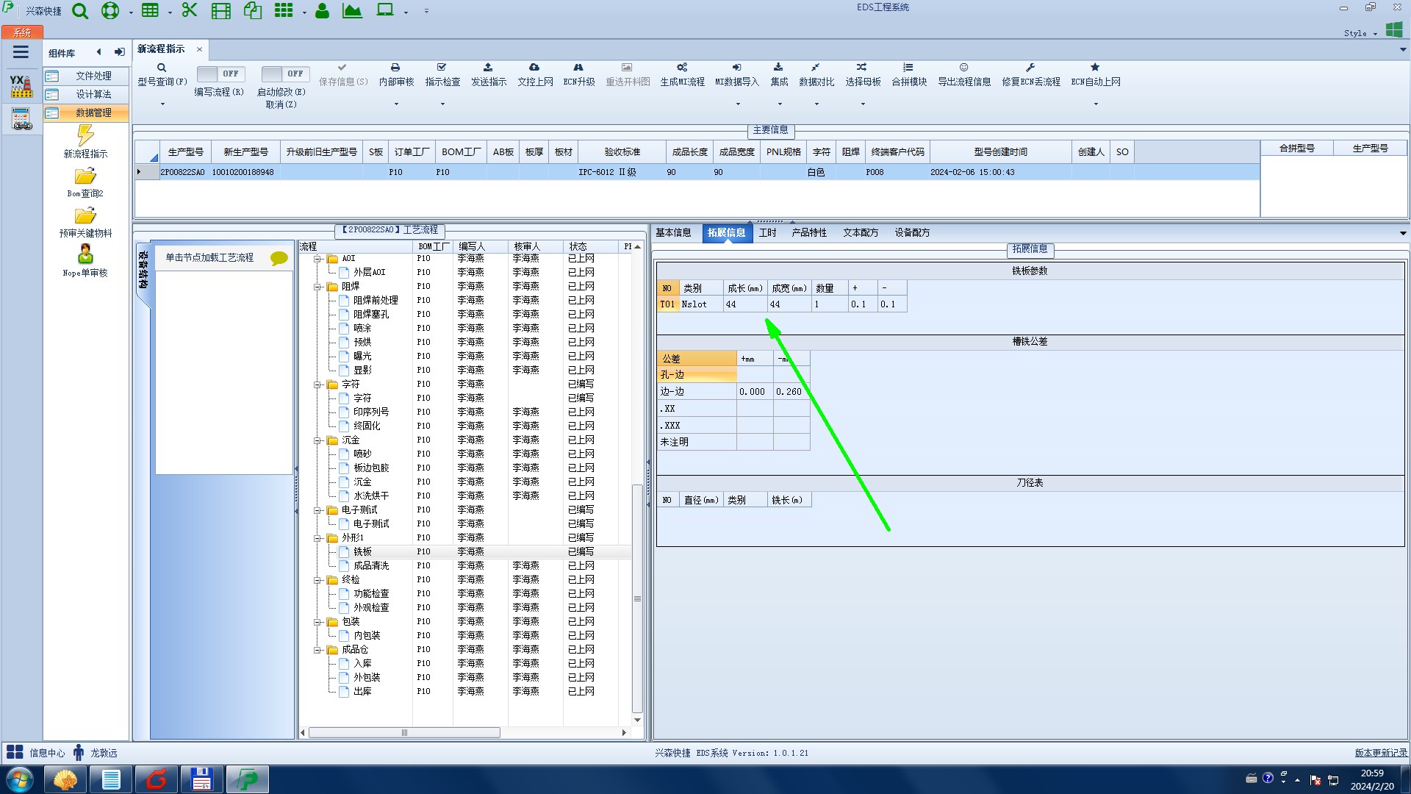Click the 修复ECN丢流程 wrench icon
Image resolution: width=1411 pixels, height=794 pixels.
(x=1030, y=68)
